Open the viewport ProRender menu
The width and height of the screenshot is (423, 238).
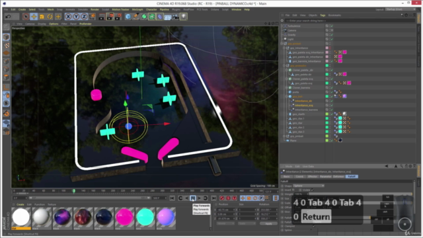click(x=85, y=24)
